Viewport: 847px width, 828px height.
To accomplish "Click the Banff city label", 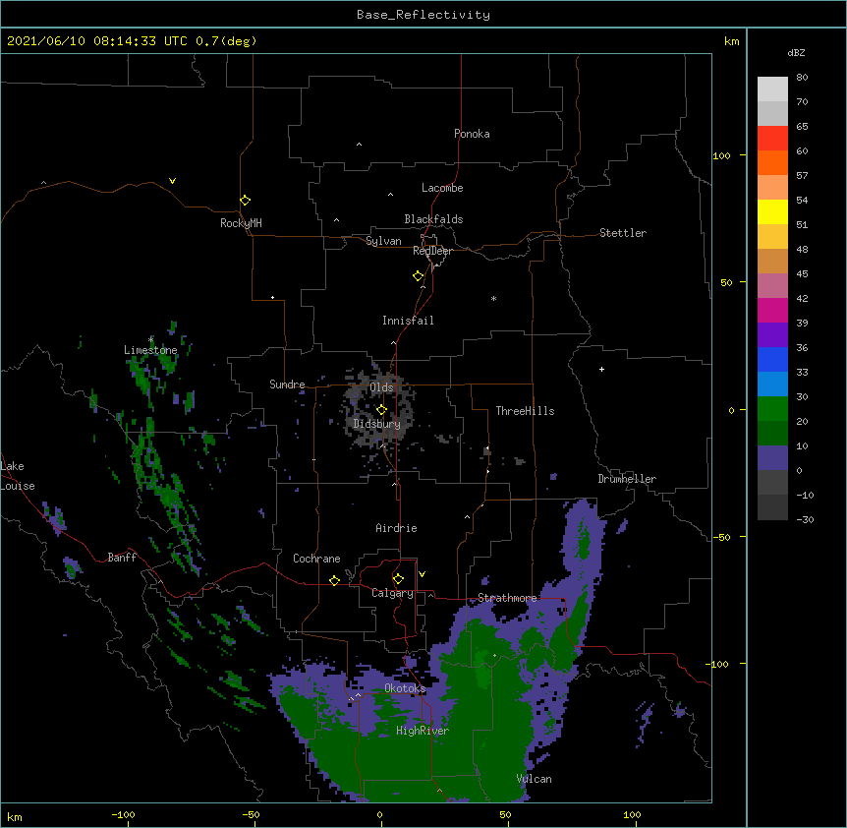I will pyautogui.click(x=122, y=558).
